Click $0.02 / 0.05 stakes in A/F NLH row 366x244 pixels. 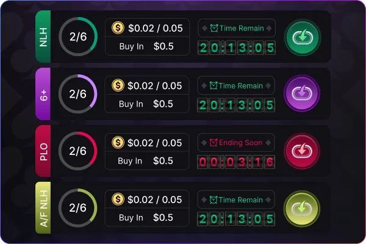coord(154,199)
